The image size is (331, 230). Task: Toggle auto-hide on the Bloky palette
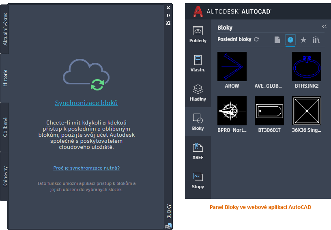(x=168, y=15)
